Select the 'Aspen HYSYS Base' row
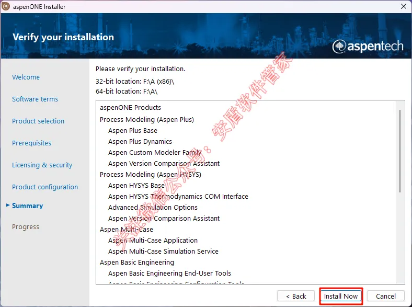Screen dimensions: 412x307 tap(136, 185)
